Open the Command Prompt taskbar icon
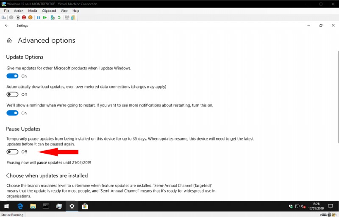 pos(46,206)
